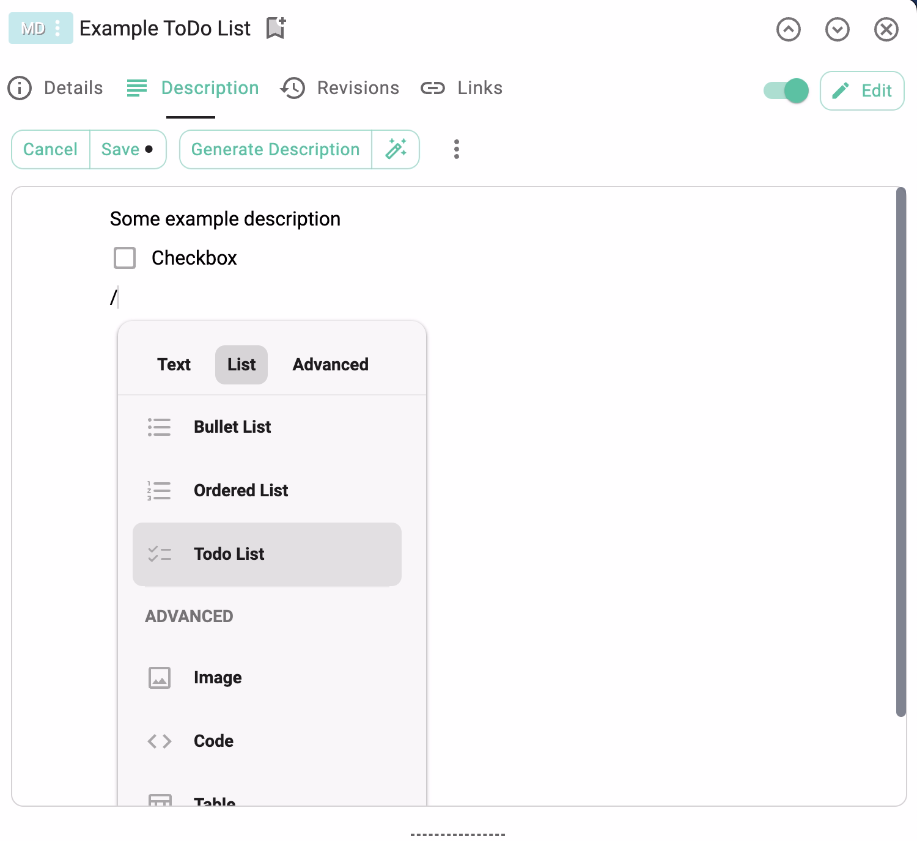917x841 pixels.
Task: Select the Advanced category in slash menu
Action: 330,365
